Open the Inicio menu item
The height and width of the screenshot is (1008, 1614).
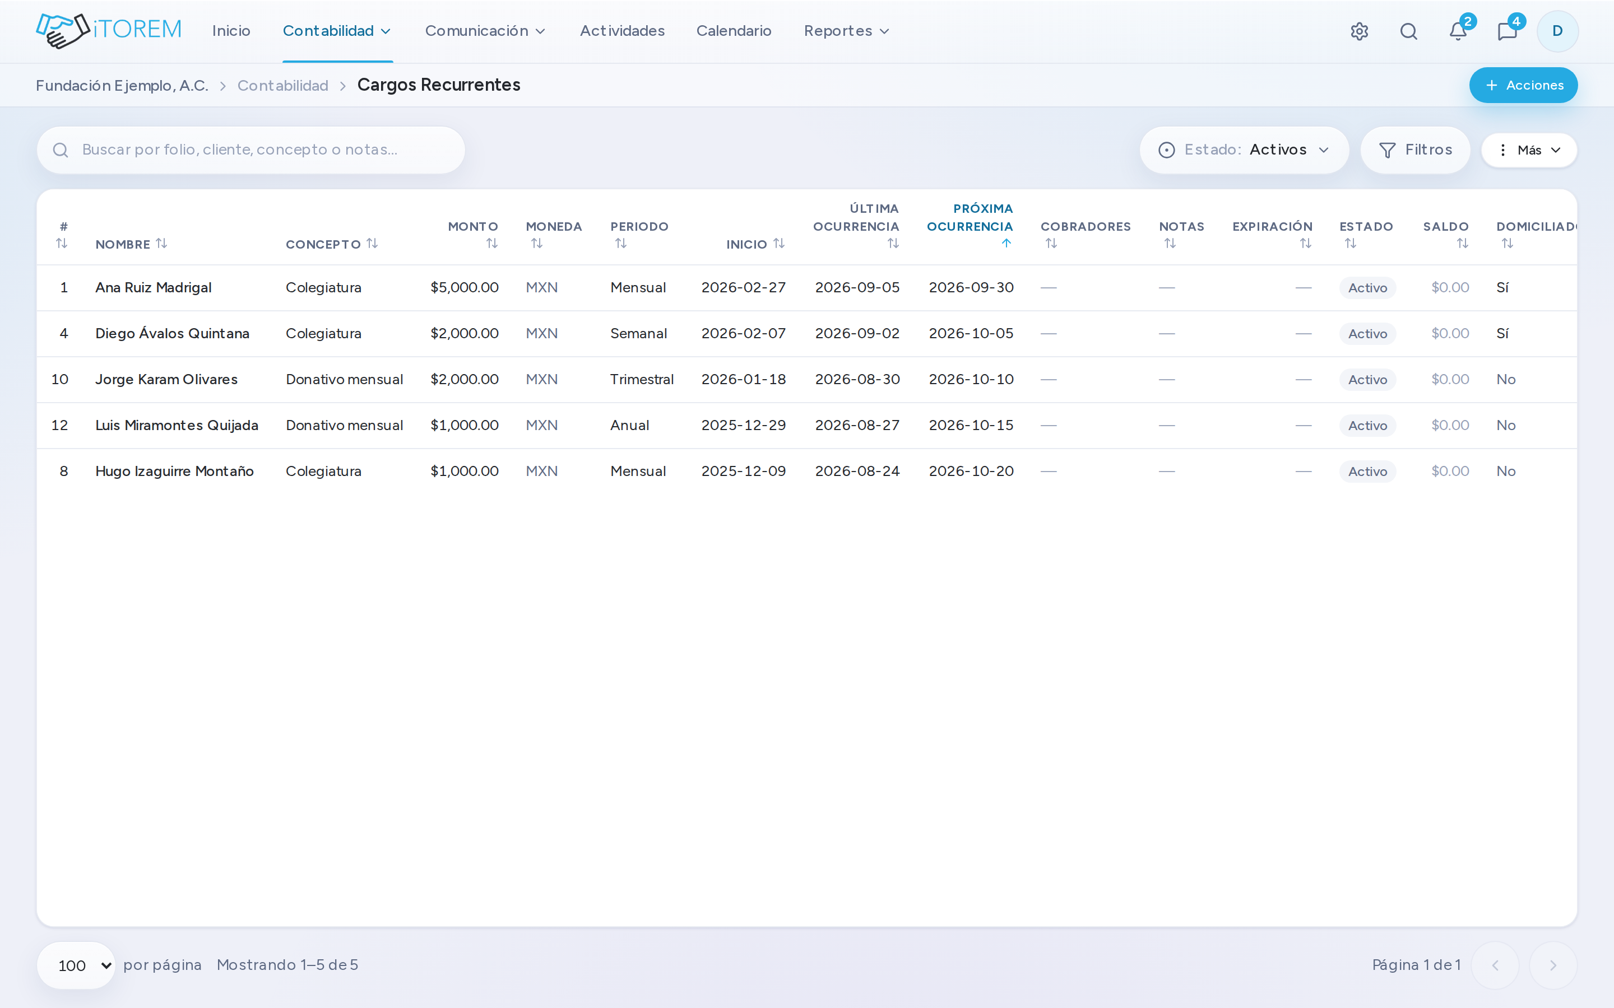click(x=231, y=31)
